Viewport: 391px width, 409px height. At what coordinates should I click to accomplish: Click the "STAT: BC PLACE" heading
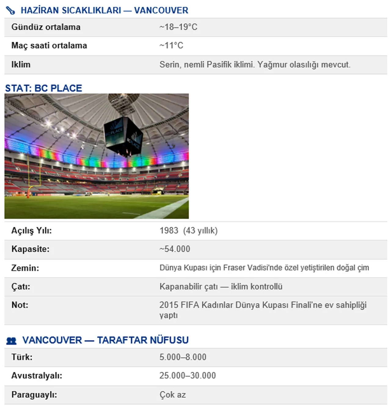[44, 88]
